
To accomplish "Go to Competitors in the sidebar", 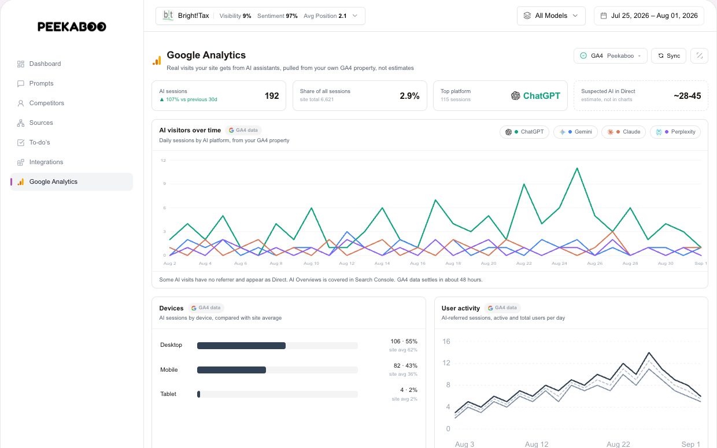I will pos(47,103).
